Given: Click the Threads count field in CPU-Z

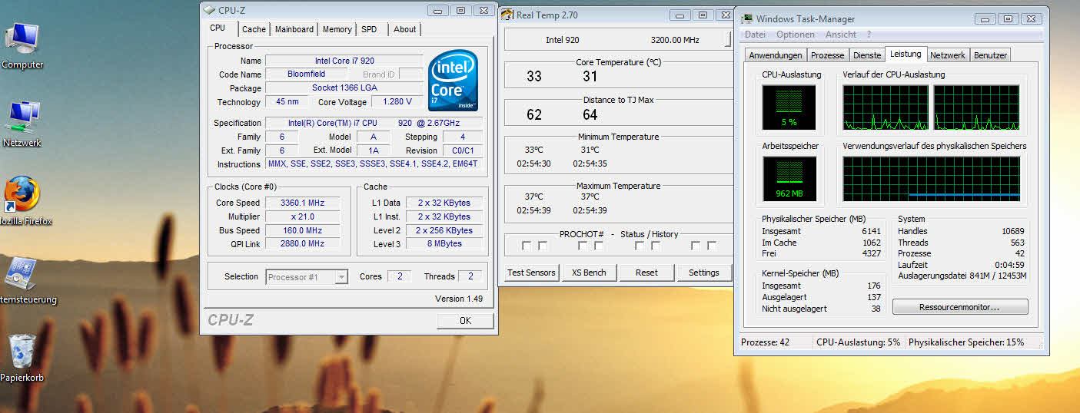Looking at the screenshot, I should point(470,276).
